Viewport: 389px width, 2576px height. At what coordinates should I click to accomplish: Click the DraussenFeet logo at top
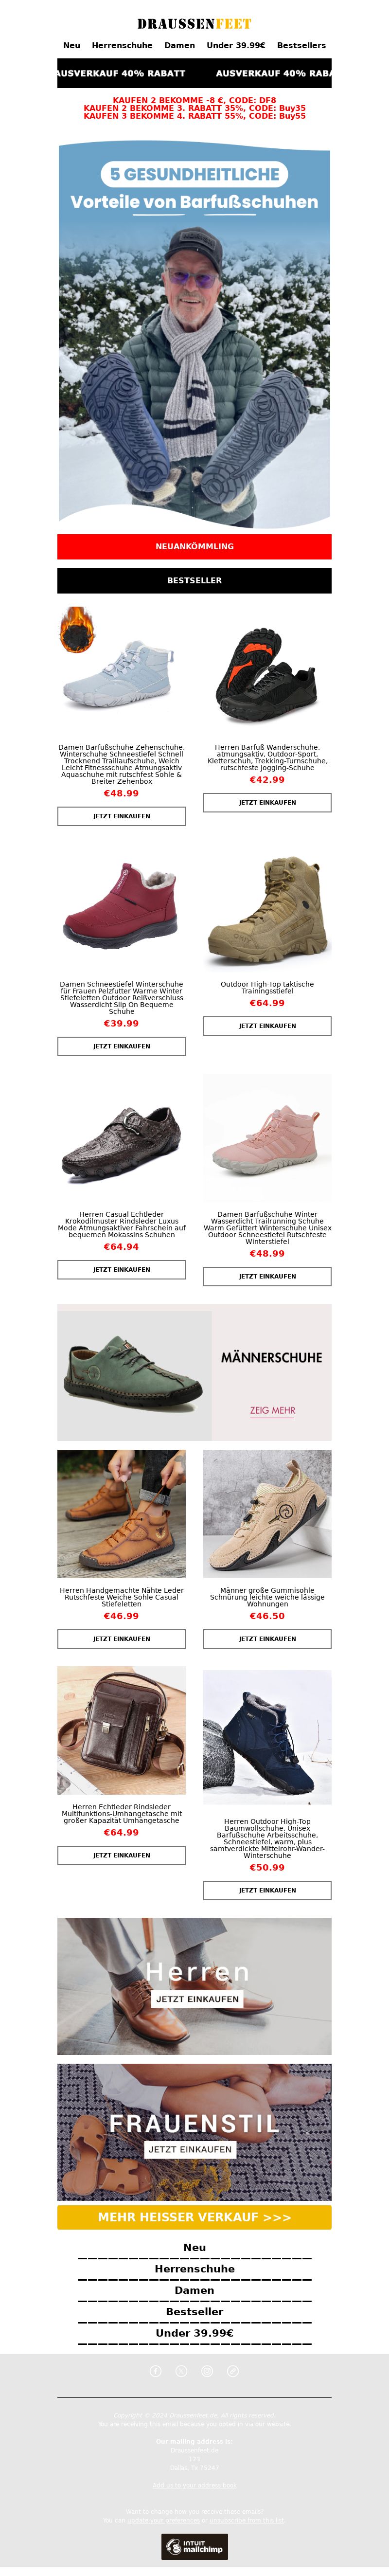pyautogui.click(x=194, y=23)
